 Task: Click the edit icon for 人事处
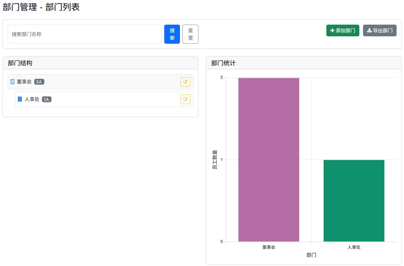(185, 99)
